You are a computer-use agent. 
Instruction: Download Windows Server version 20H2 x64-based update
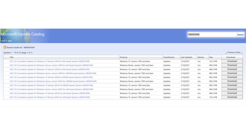tap(232, 89)
